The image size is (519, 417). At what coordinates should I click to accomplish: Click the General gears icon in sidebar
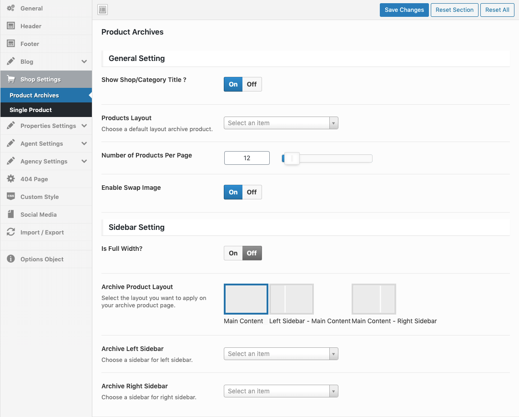tap(11, 8)
